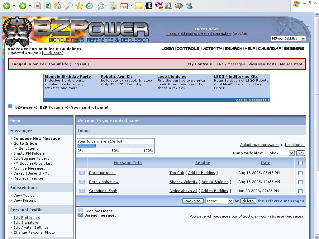Click the grey speech bubble icon

(x=179, y=6)
